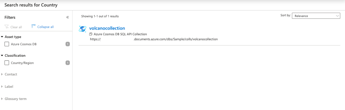The width and height of the screenshot is (345, 110).
Task: Click the count badge next to Country/Region
Action: coord(68,63)
